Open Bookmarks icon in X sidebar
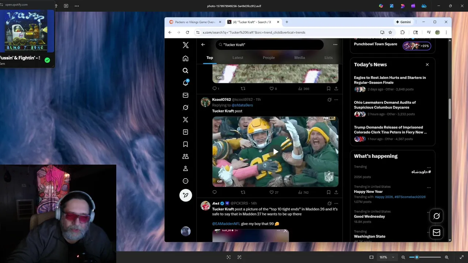 coord(185,144)
